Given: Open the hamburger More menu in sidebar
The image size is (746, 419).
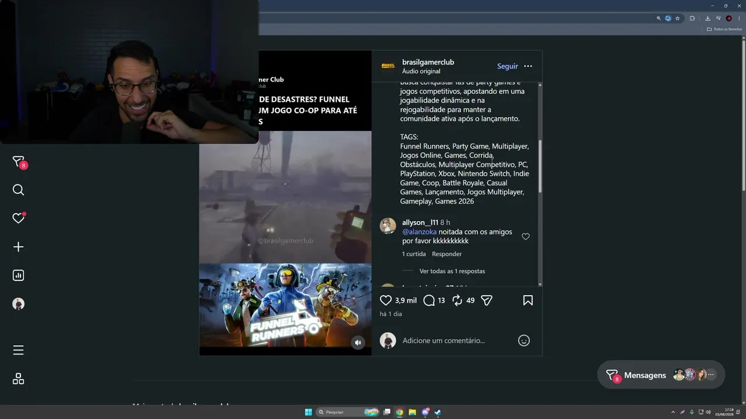Looking at the screenshot, I should (19, 350).
